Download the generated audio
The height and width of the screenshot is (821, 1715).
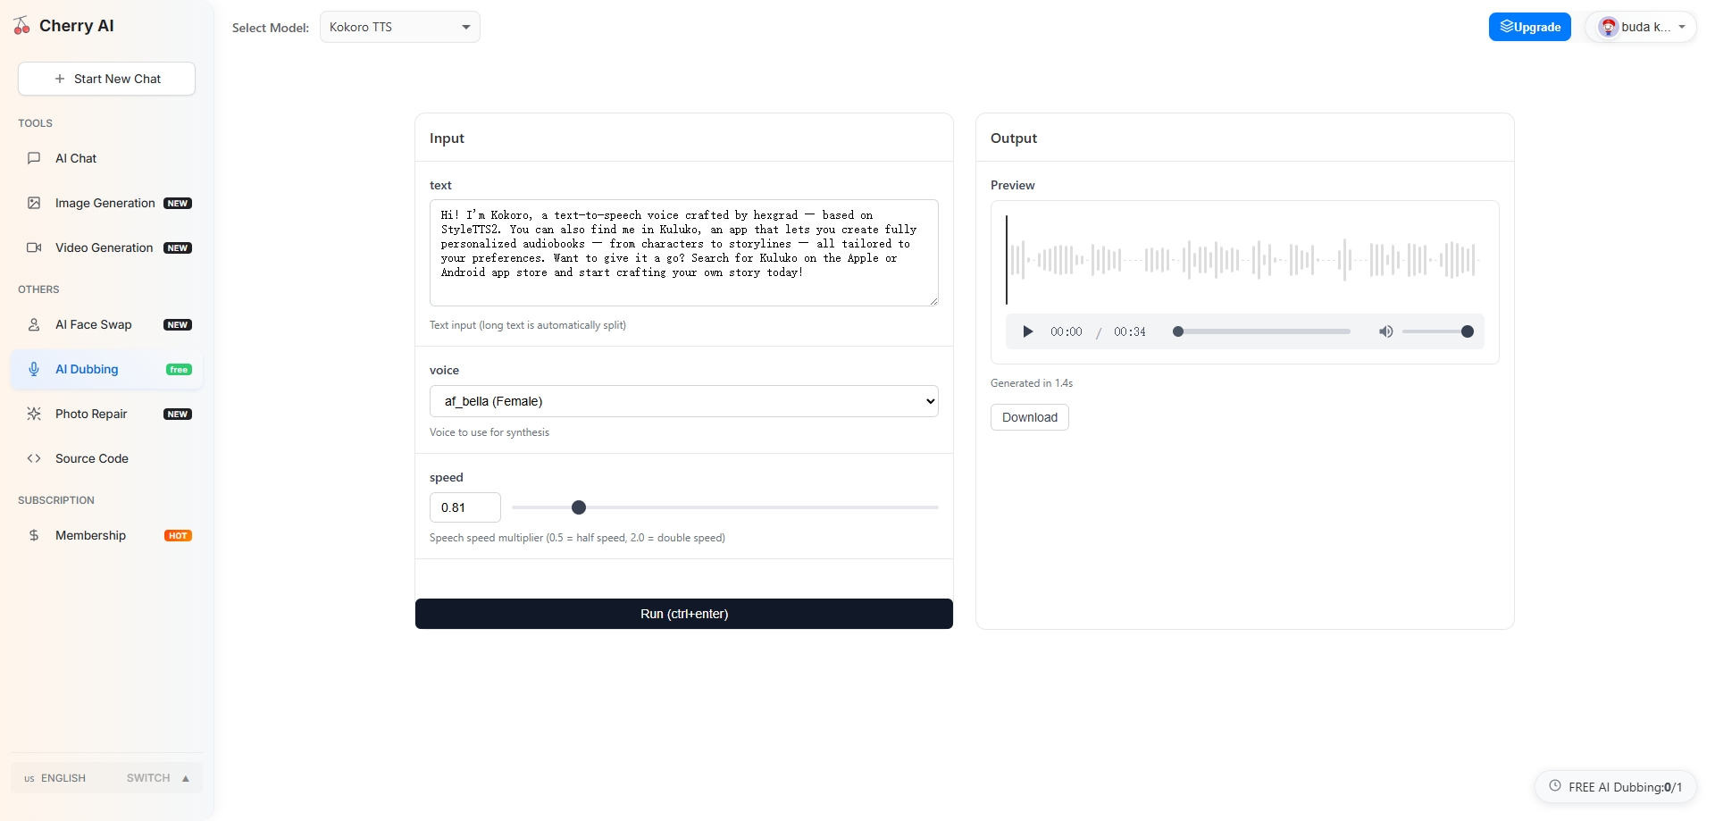pyautogui.click(x=1029, y=417)
